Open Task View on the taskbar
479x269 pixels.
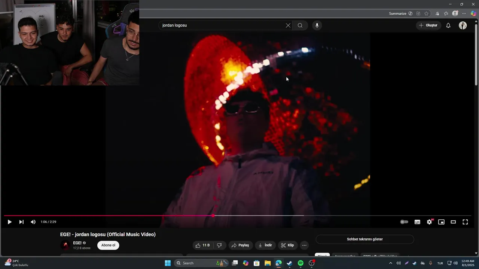pos(235,263)
